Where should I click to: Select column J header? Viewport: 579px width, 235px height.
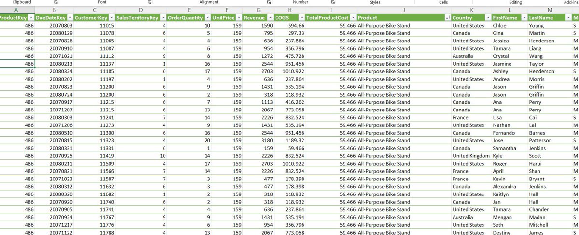click(404, 10)
